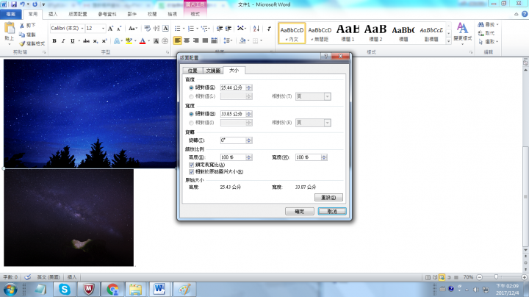529x297 pixels.
Task: Select absolute width radio button
Action: [x=191, y=114]
